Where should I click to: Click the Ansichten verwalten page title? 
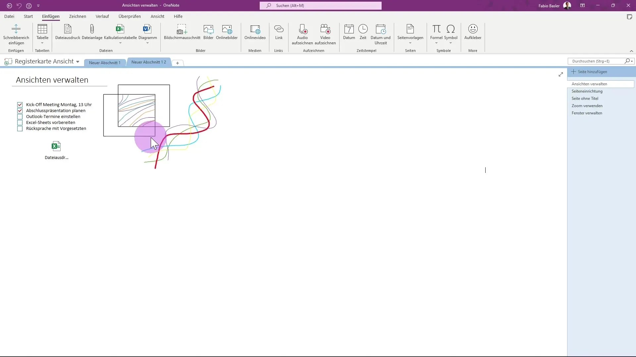[52, 80]
